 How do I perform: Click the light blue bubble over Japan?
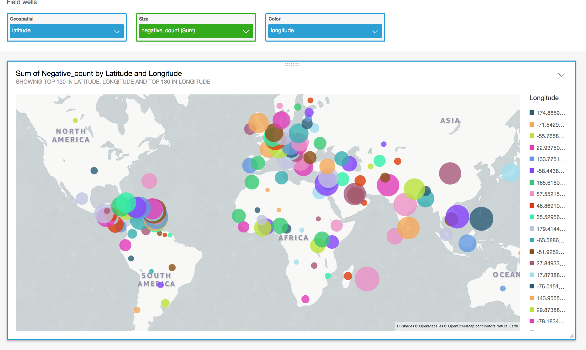[511, 172]
